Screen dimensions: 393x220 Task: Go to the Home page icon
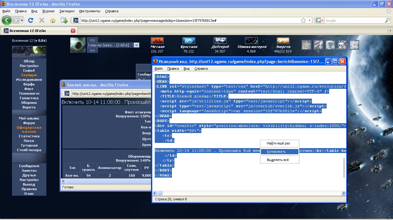pos(53,20)
